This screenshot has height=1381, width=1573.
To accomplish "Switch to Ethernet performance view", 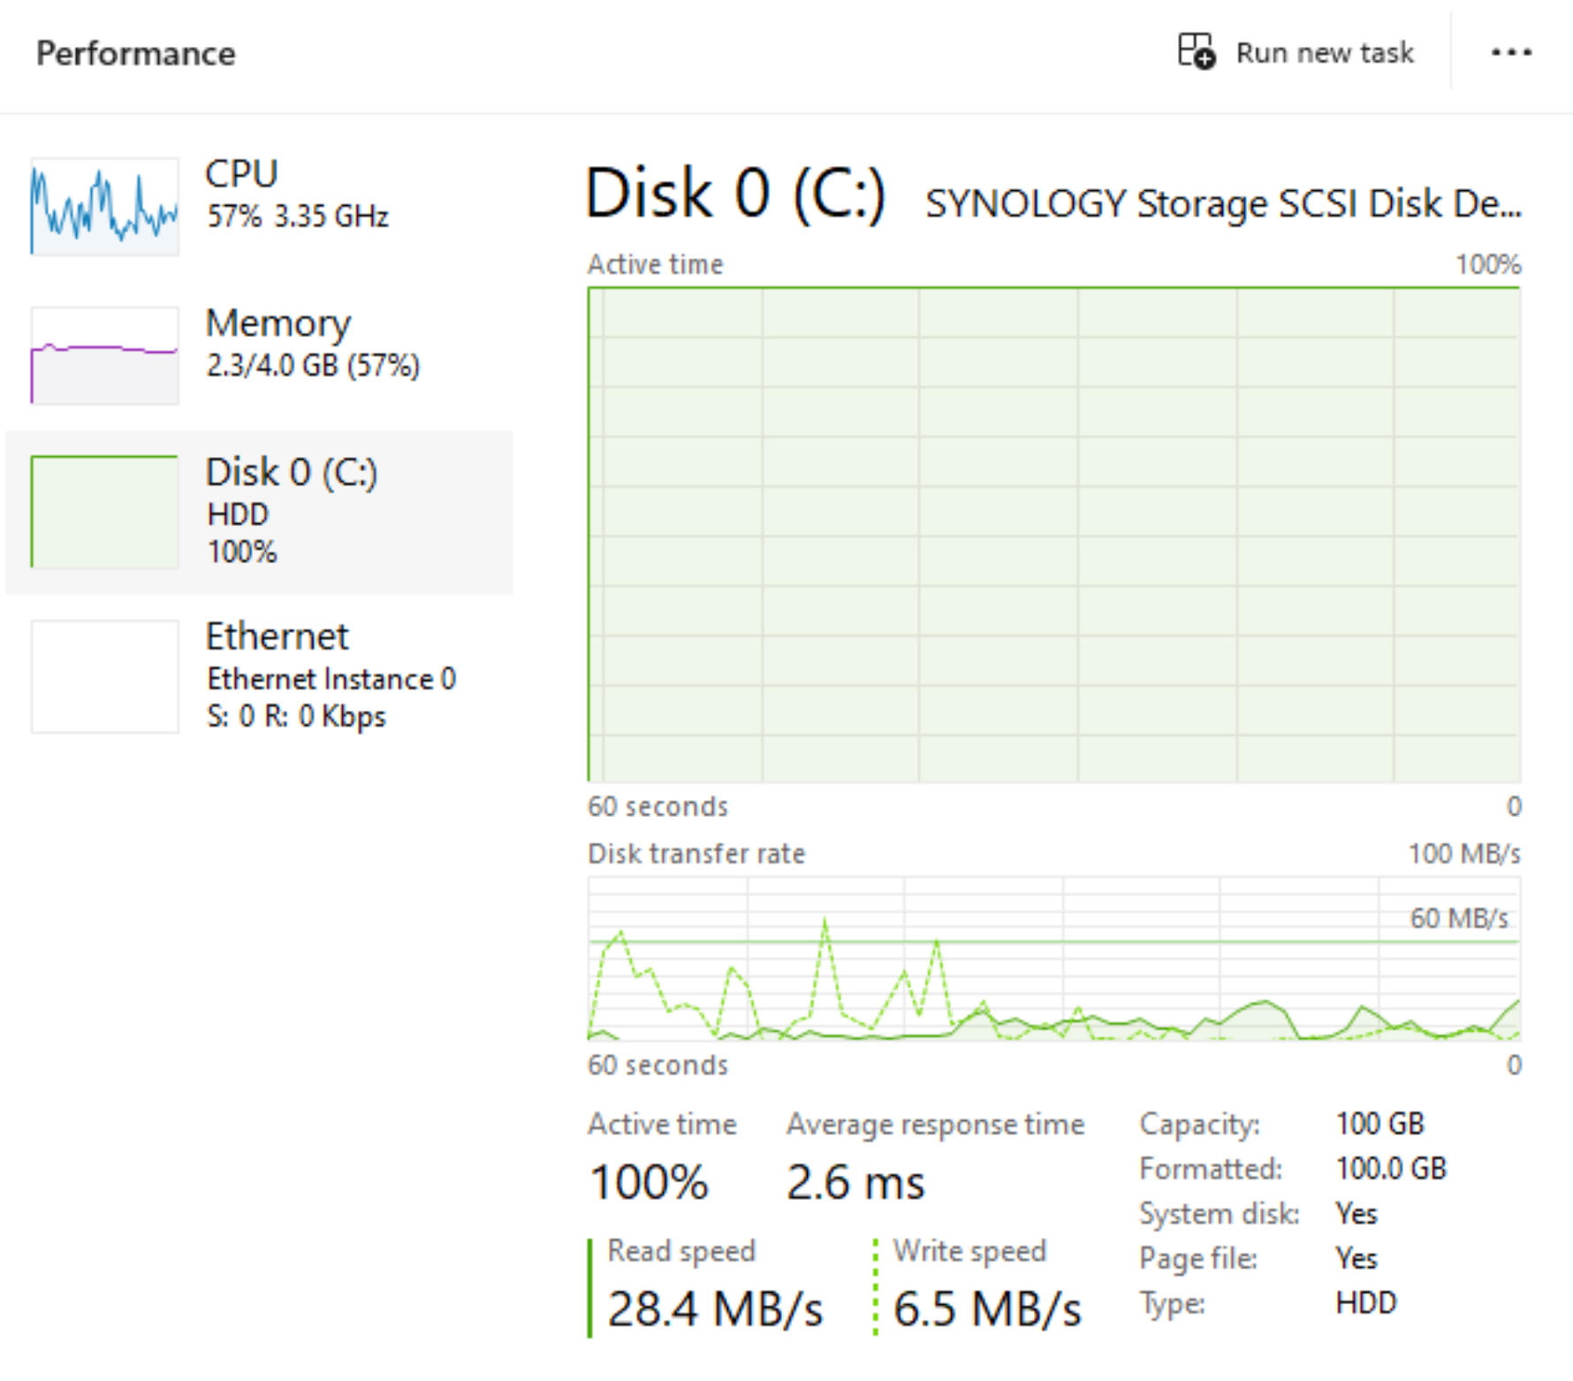I will click(x=259, y=676).
